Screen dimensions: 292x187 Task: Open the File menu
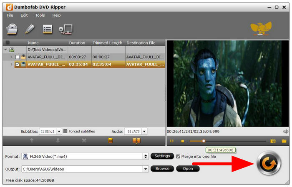click(x=10, y=15)
